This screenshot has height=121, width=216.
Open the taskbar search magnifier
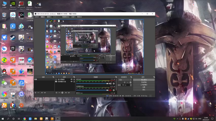8,119
